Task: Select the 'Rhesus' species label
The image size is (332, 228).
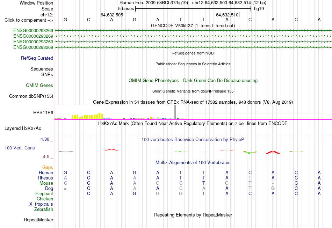Action: 45,178
